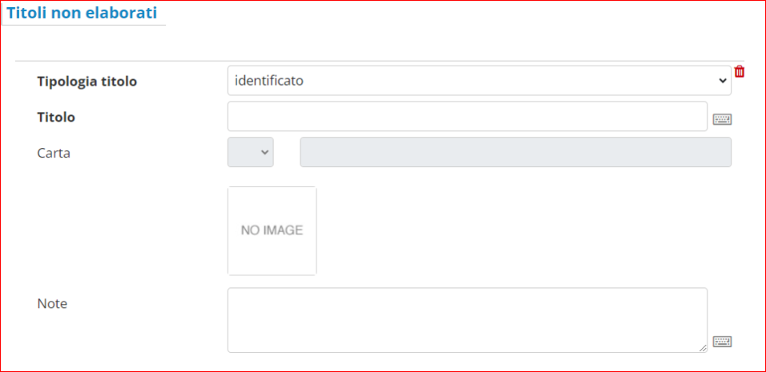Click the greyed-out Carta text field
This screenshot has height=372, width=766.
pos(515,153)
